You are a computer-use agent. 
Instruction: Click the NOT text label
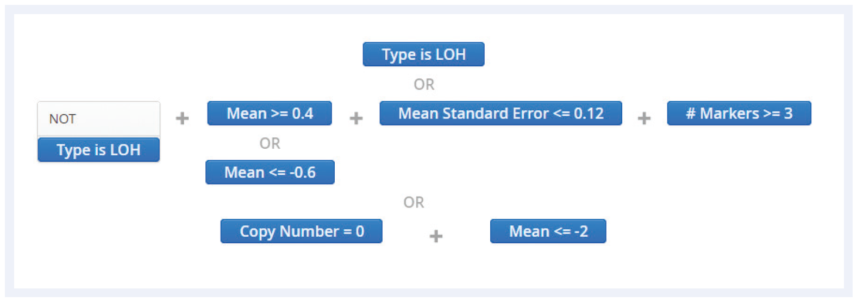[x=62, y=119]
